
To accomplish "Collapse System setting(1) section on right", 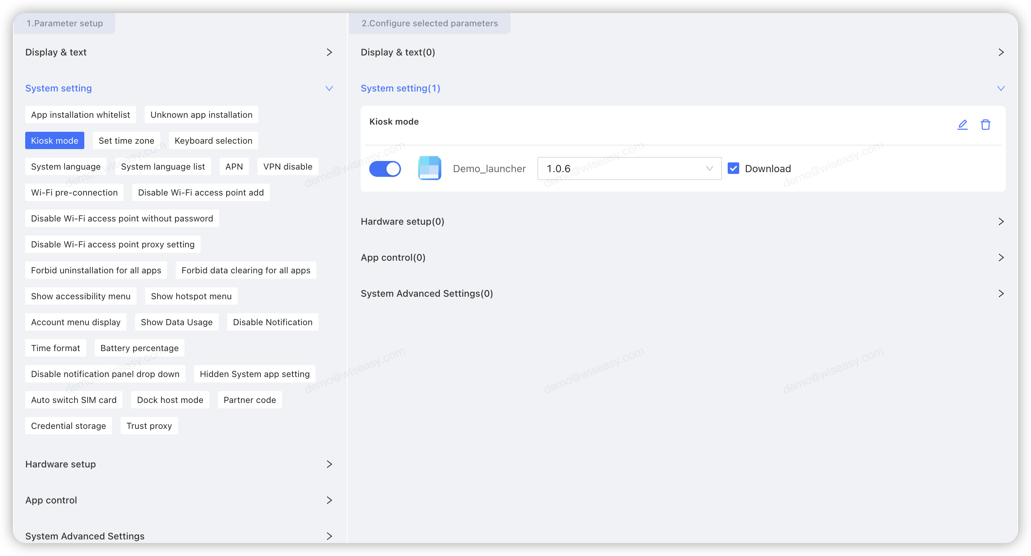I will (x=1001, y=88).
